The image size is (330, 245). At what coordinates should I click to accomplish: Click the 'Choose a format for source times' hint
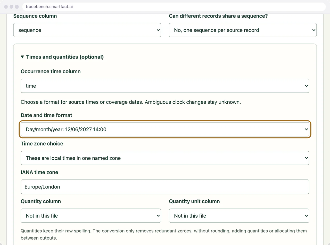point(131,102)
